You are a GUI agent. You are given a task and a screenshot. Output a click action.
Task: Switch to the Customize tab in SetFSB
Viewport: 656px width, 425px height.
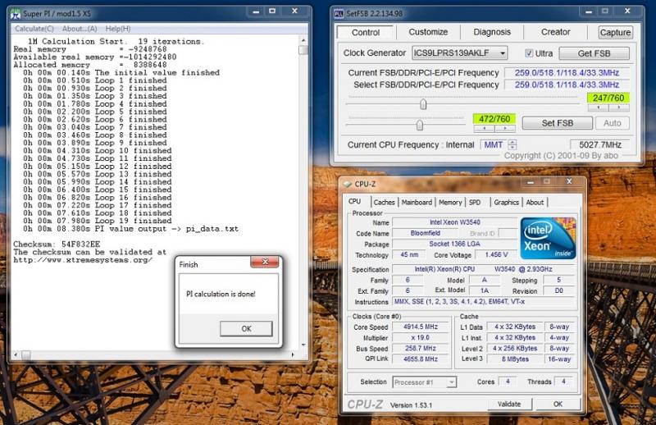428,32
